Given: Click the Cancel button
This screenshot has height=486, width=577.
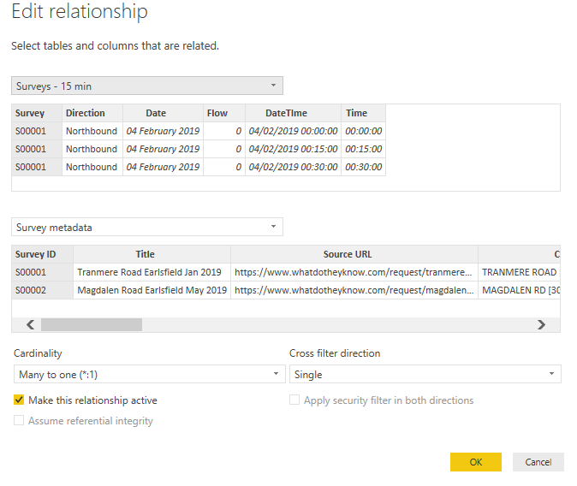Looking at the screenshot, I should pos(538,462).
